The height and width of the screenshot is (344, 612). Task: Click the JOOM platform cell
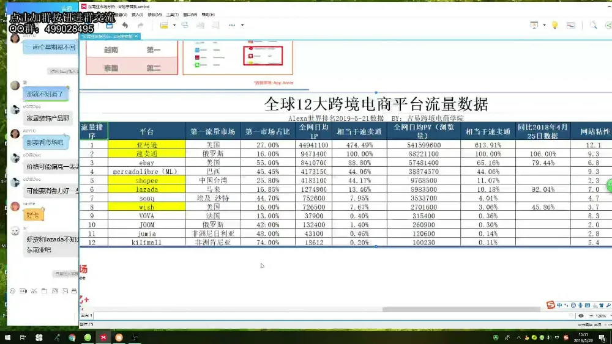[x=147, y=225]
